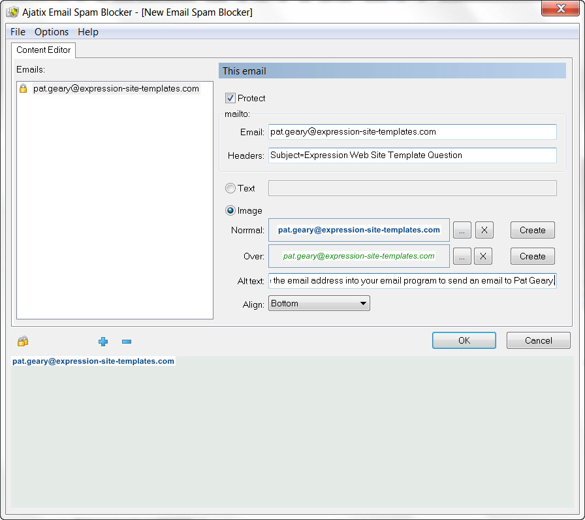
Task: Clear the Normal image with its X button
Action: 484,230
